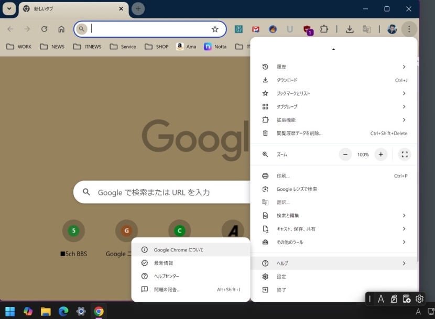Show downloads from the toolbar arrow icon
Screen dimensions: 435x319
point(350,29)
